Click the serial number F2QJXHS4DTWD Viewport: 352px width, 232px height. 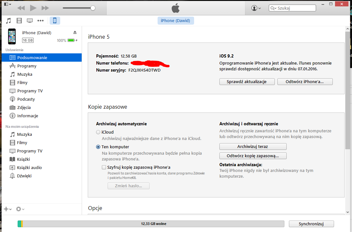coord(144,70)
